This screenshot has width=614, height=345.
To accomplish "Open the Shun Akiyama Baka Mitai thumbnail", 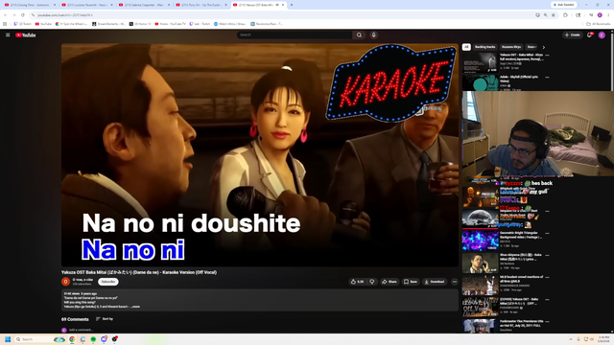I will [480, 263].
